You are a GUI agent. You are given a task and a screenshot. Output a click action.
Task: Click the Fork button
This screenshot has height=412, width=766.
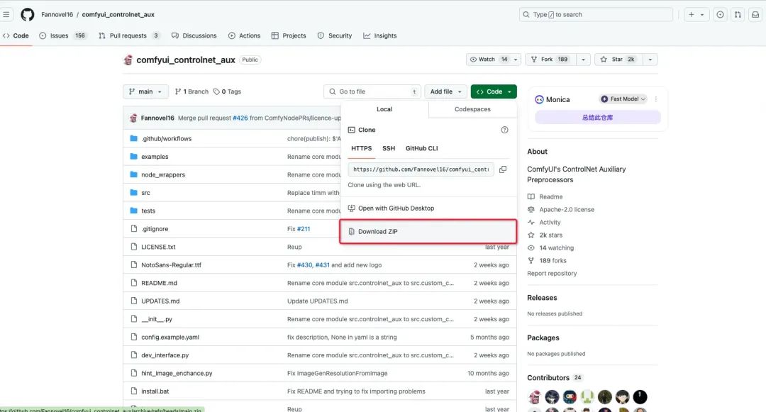pos(551,60)
